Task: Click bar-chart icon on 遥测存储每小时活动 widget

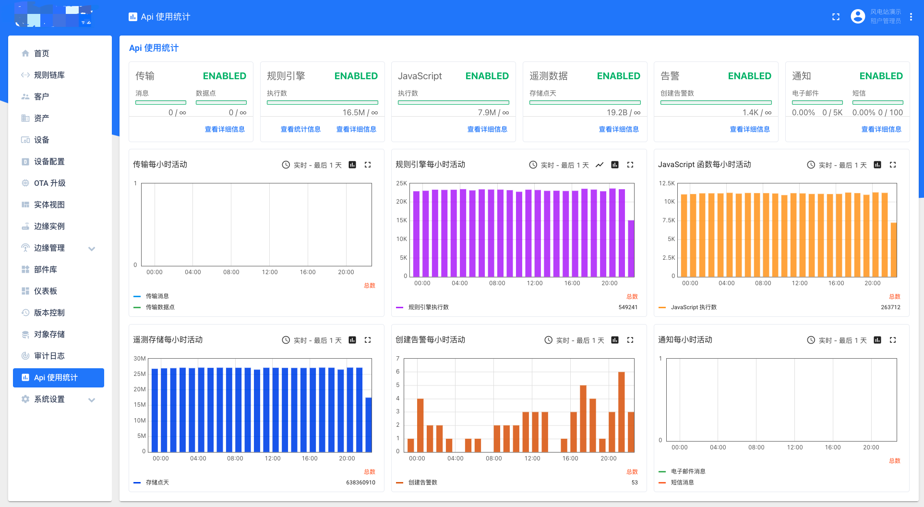Action: [x=352, y=340]
